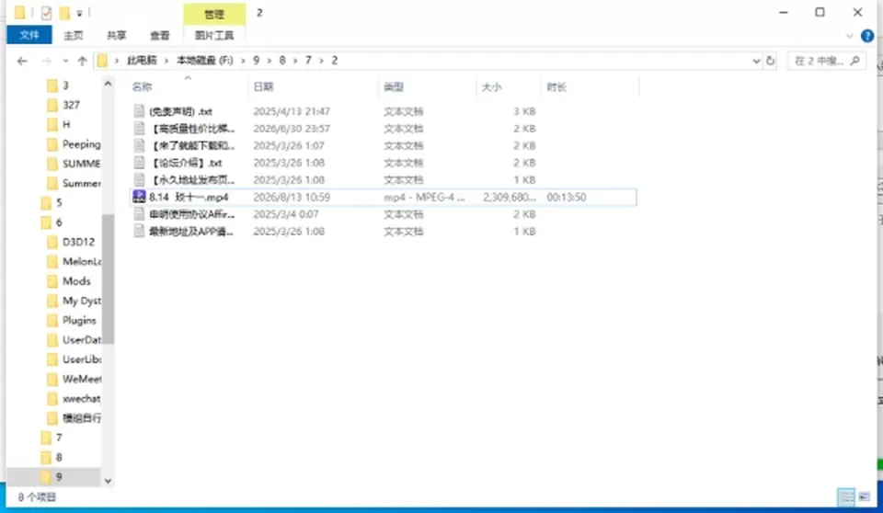Image resolution: width=883 pixels, height=513 pixels.
Task: Click the folder icon of 327 in tree
Action: click(52, 105)
